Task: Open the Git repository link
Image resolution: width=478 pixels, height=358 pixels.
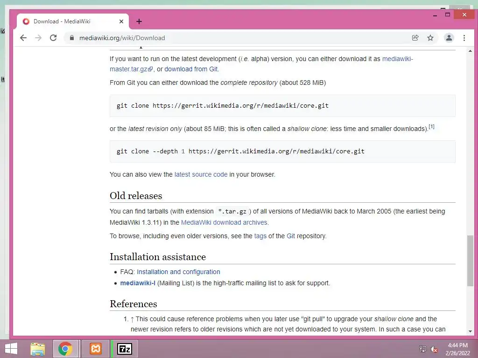Action: pyautogui.click(x=290, y=236)
